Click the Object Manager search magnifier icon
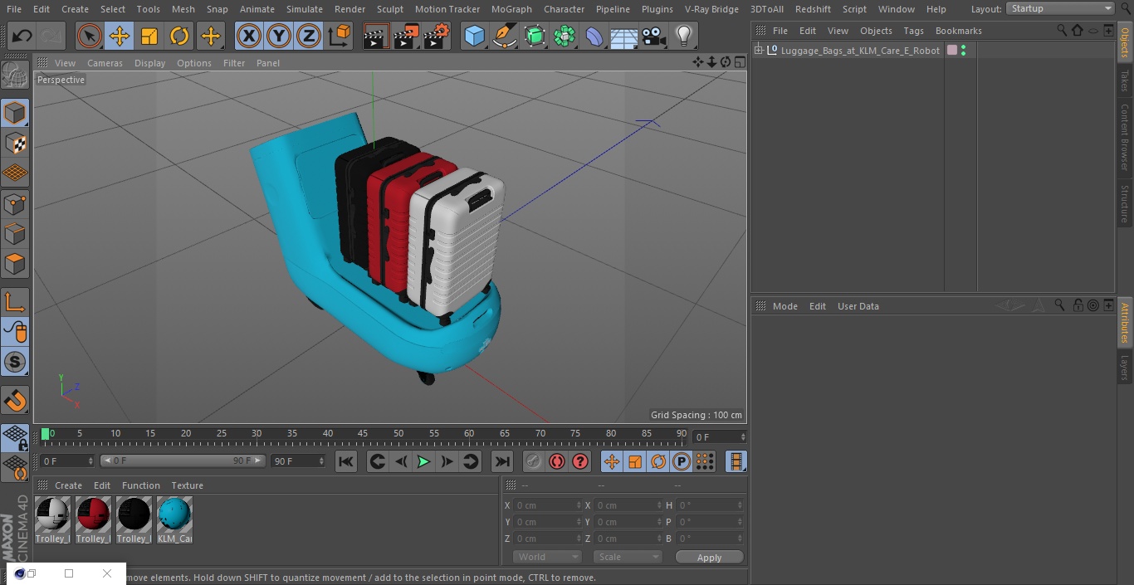Screen dimensions: 1134x585 (1062, 30)
